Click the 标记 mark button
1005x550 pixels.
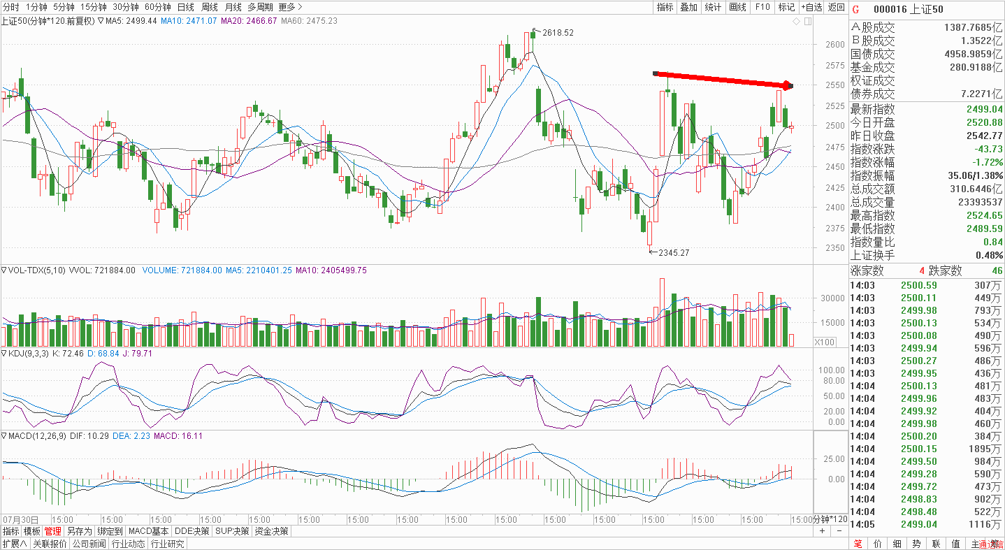[x=786, y=7]
